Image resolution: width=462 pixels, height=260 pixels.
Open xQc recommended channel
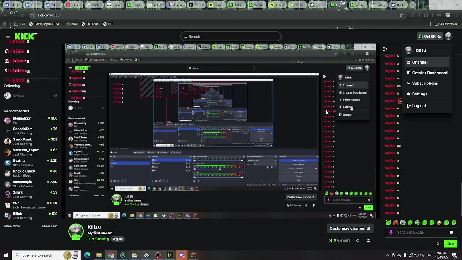coord(31,205)
